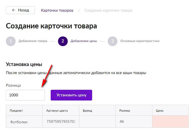The image size is (193, 133).
Task: Focus the Розница price input field
Action: coord(25,95)
